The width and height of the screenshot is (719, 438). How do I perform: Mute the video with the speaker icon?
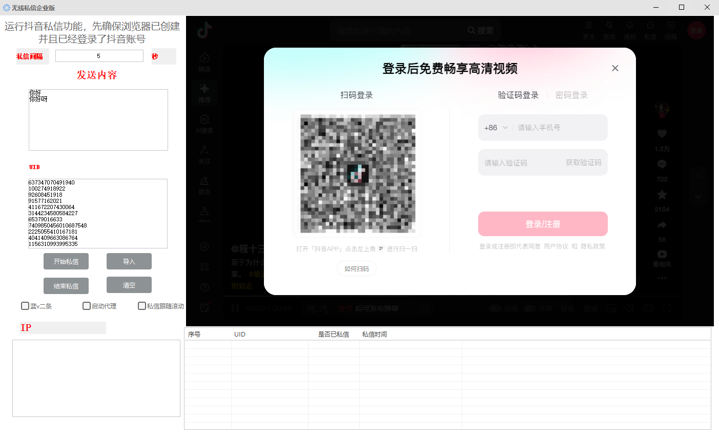click(629, 308)
